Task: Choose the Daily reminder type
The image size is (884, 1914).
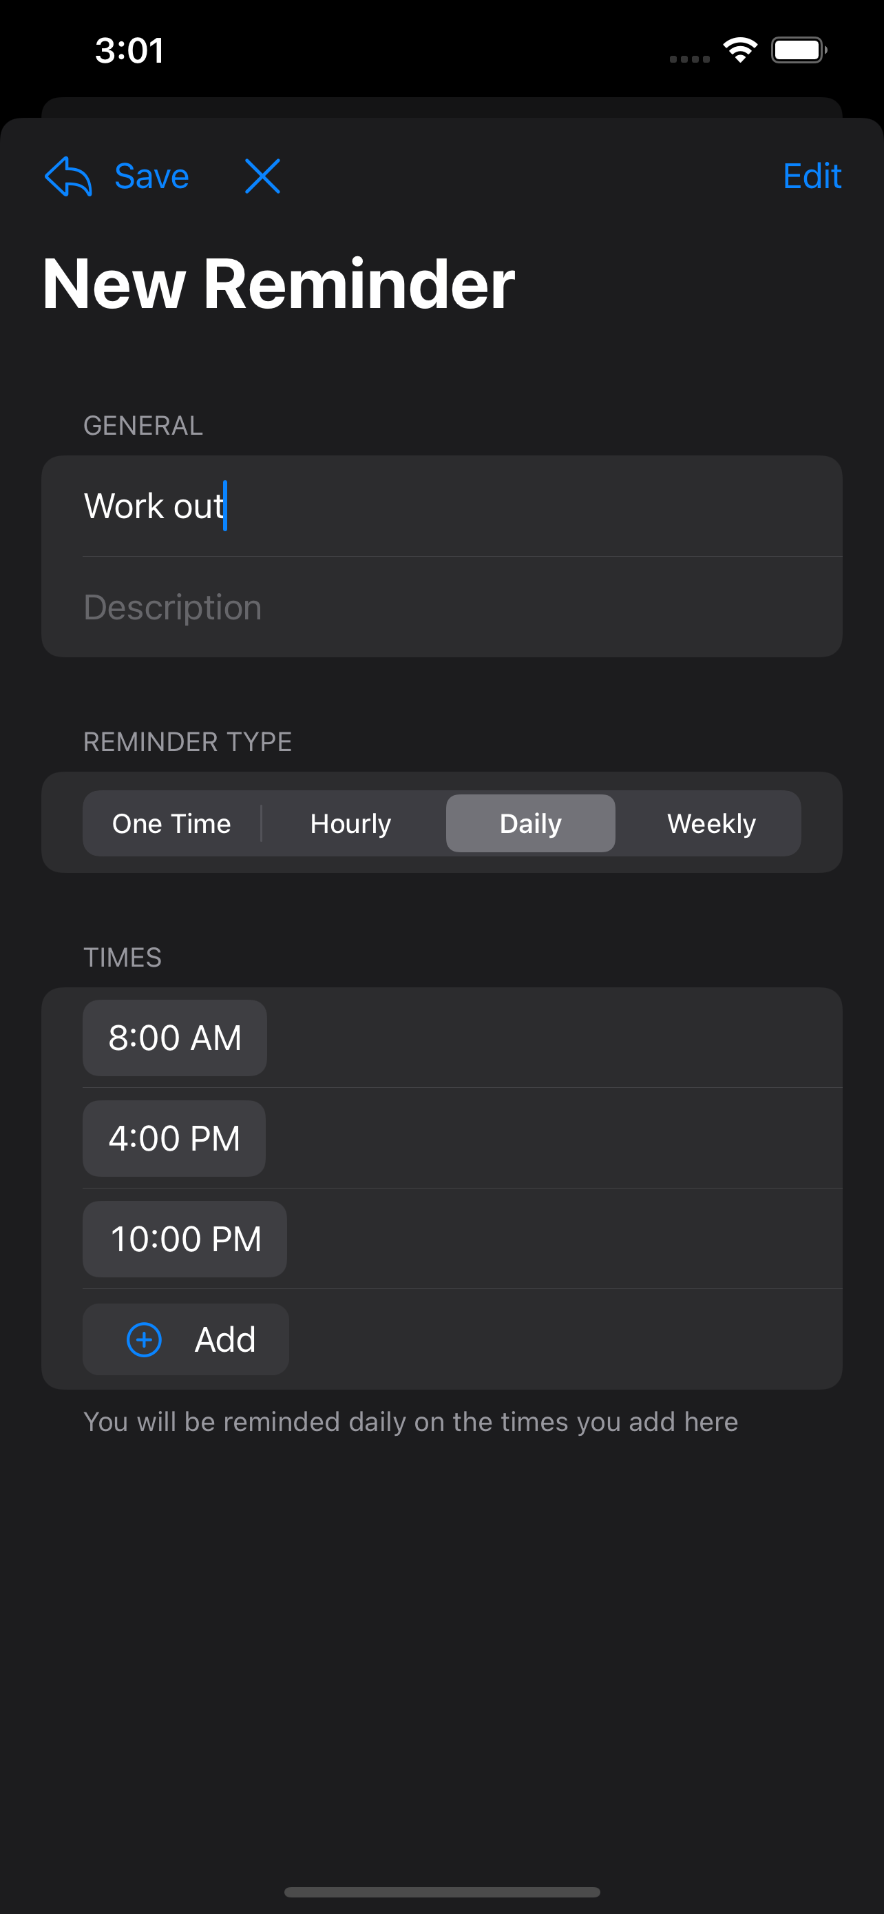Action: coord(530,823)
